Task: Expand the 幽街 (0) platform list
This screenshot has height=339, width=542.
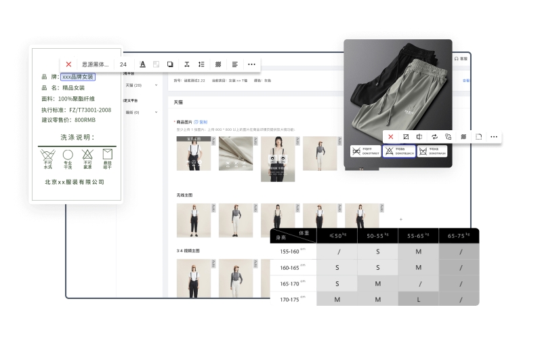Action: click(157, 112)
